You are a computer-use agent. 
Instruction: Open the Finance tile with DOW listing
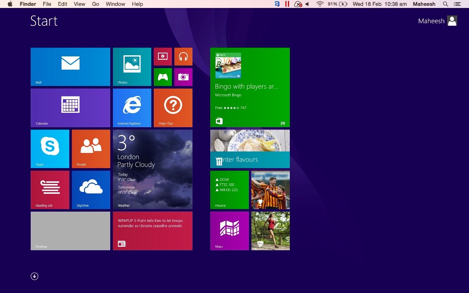(230, 190)
